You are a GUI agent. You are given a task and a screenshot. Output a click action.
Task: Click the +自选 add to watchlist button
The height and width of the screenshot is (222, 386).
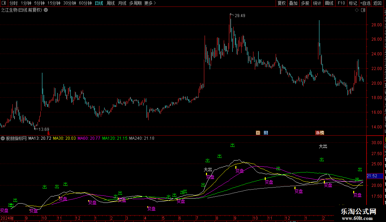coord(365,3)
